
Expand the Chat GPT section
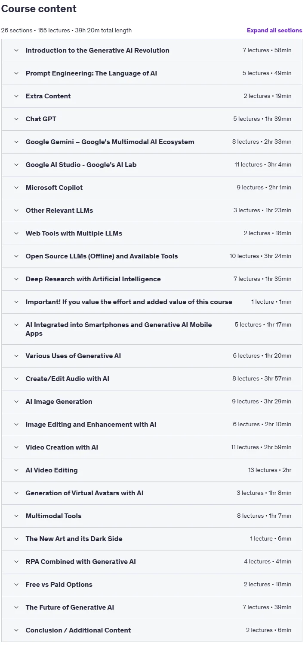pos(152,119)
